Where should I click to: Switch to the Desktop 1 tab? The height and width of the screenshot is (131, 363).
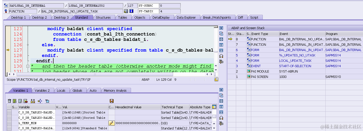pos(18,17)
